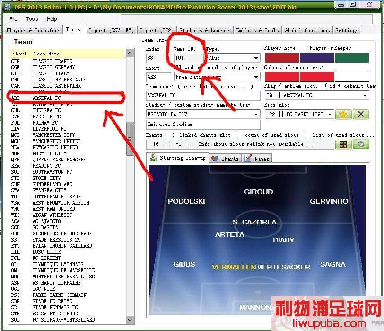The image size is (384, 331).
Task: Click the Game ID field showing 101
Action: (189, 58)
